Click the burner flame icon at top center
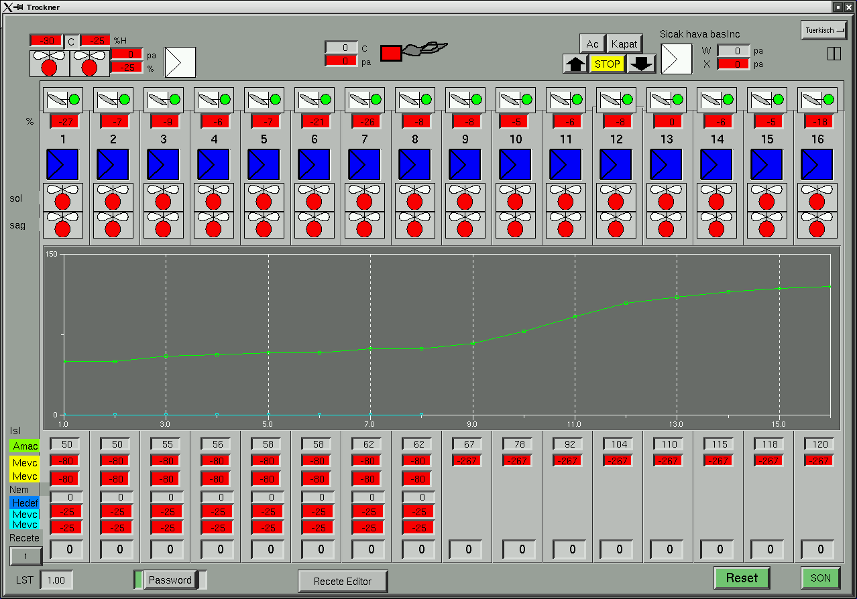Screen dimensions: 857x599 pos(414,52)
